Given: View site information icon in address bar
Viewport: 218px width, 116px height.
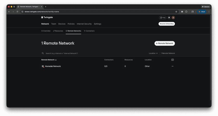Looking at the screenshot, I should pyautogui.click(x=22, y=12).
